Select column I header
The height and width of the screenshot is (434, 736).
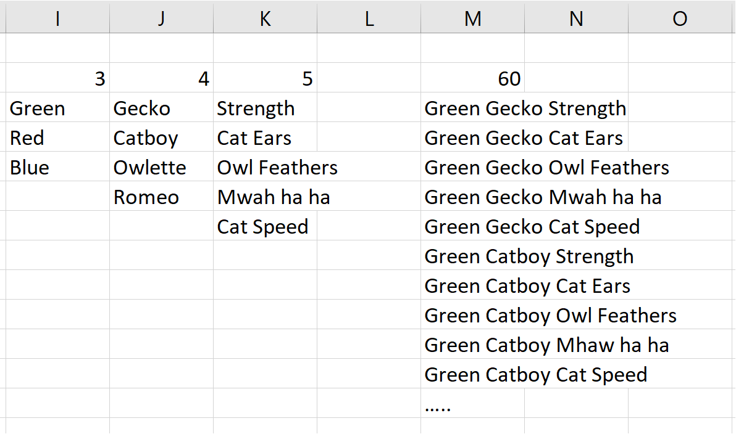point(57,18)
